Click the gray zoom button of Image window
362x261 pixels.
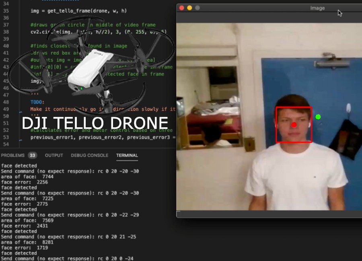tap(197, 8)
